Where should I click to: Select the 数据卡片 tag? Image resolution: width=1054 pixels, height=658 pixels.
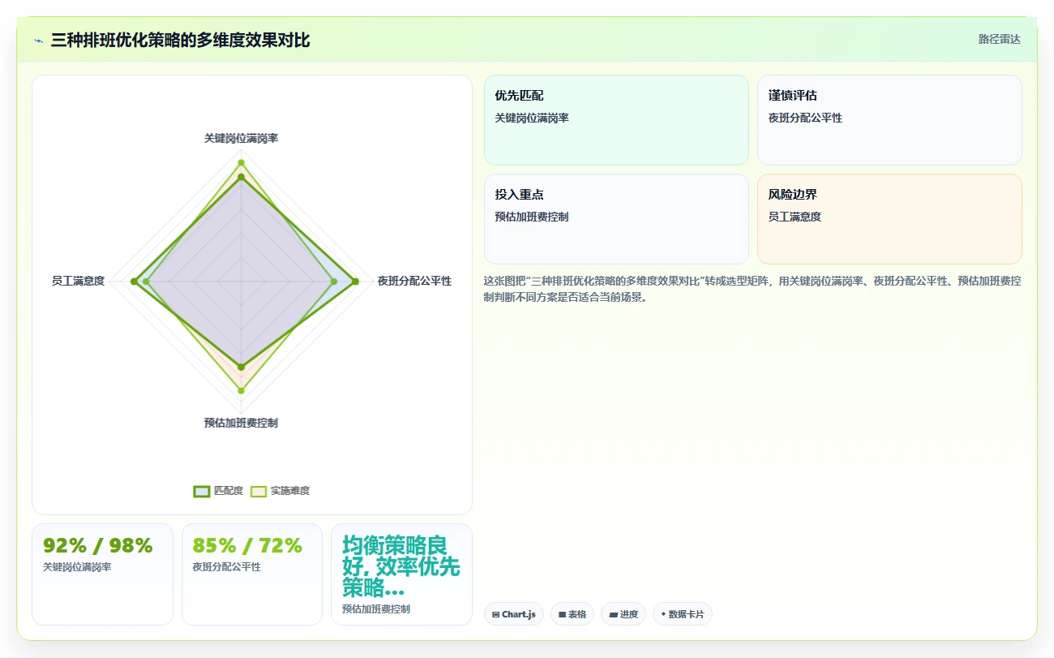point(683,614)
